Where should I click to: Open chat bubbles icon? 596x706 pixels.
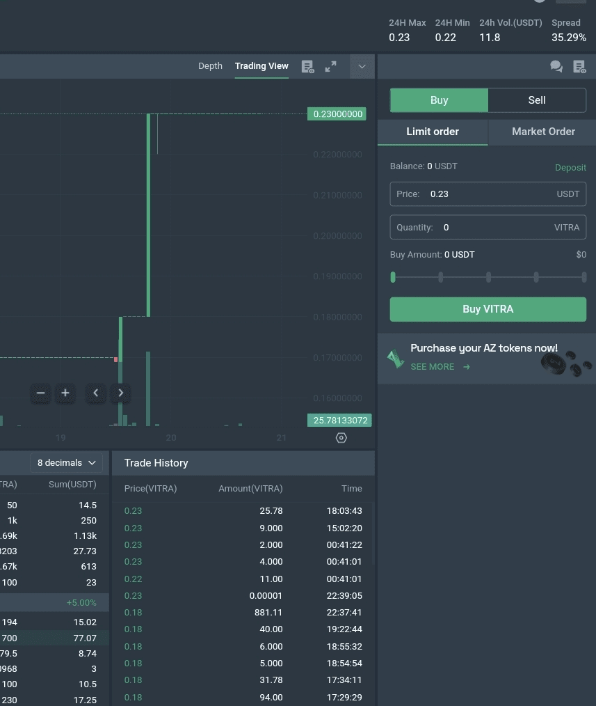pos(556,67)
